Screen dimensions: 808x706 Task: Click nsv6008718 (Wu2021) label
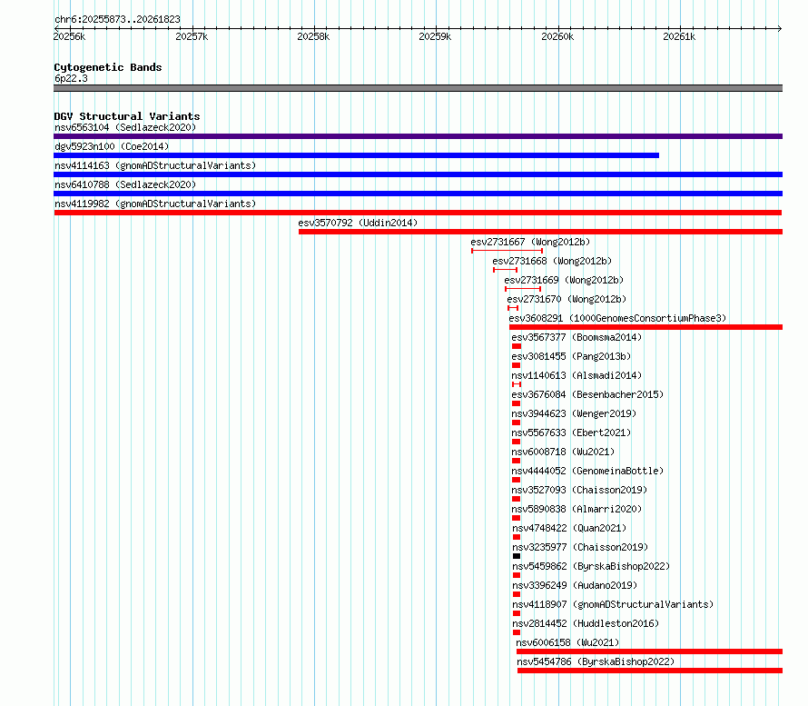(x=563, y=452)
